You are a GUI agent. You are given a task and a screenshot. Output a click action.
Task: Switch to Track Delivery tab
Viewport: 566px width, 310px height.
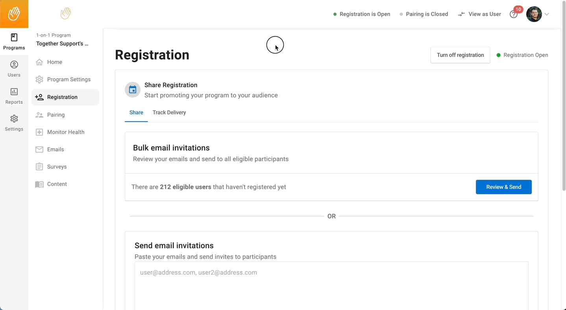(169, 113)
